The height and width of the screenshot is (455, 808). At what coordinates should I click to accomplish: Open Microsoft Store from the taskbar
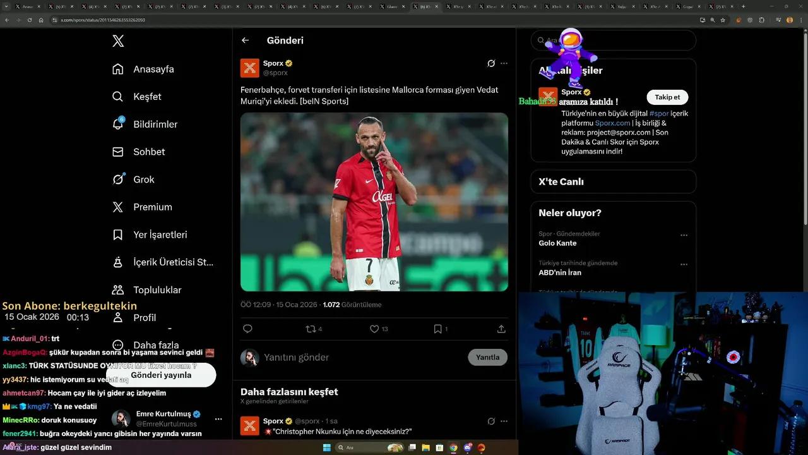tap(440, 447)
